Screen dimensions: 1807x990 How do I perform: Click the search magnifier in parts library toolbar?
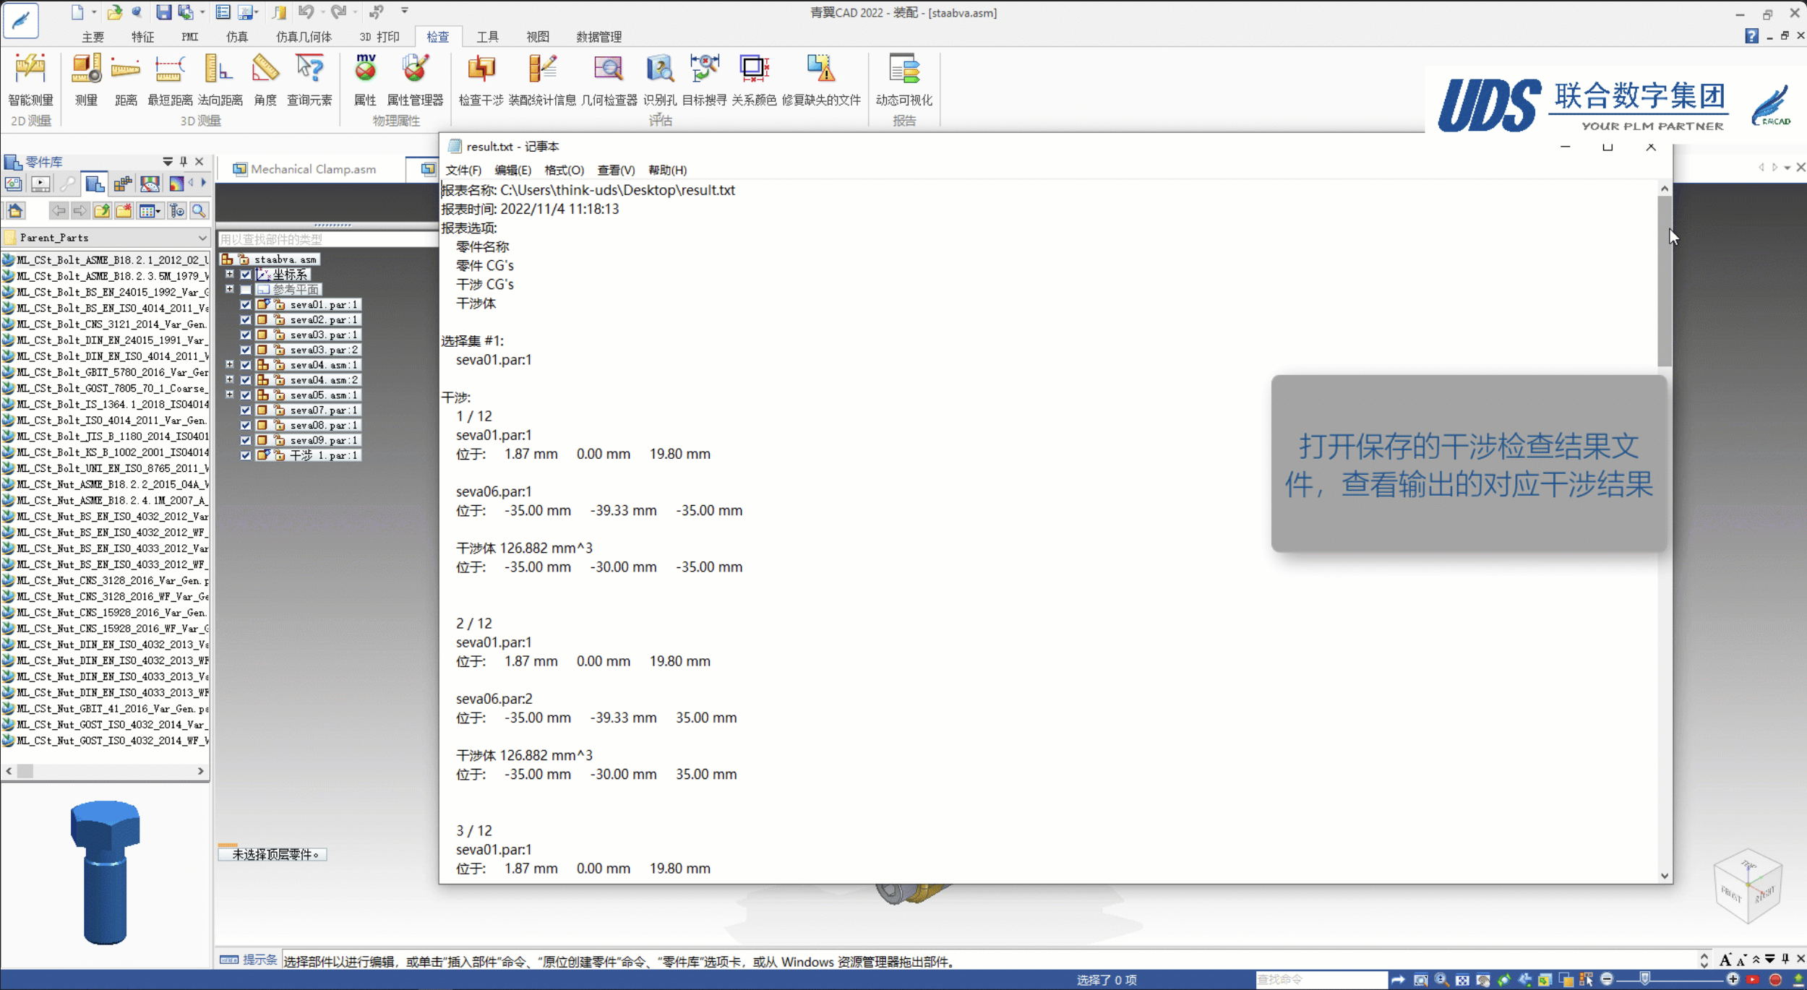pos(199,210)
